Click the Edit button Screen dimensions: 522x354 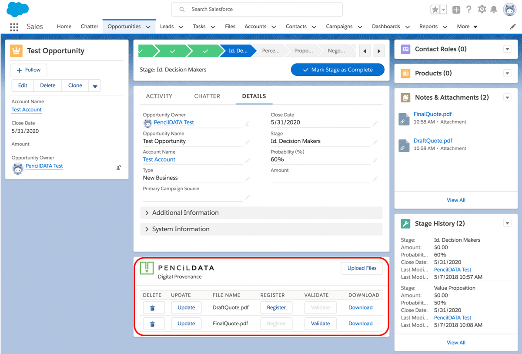(23, 85)
